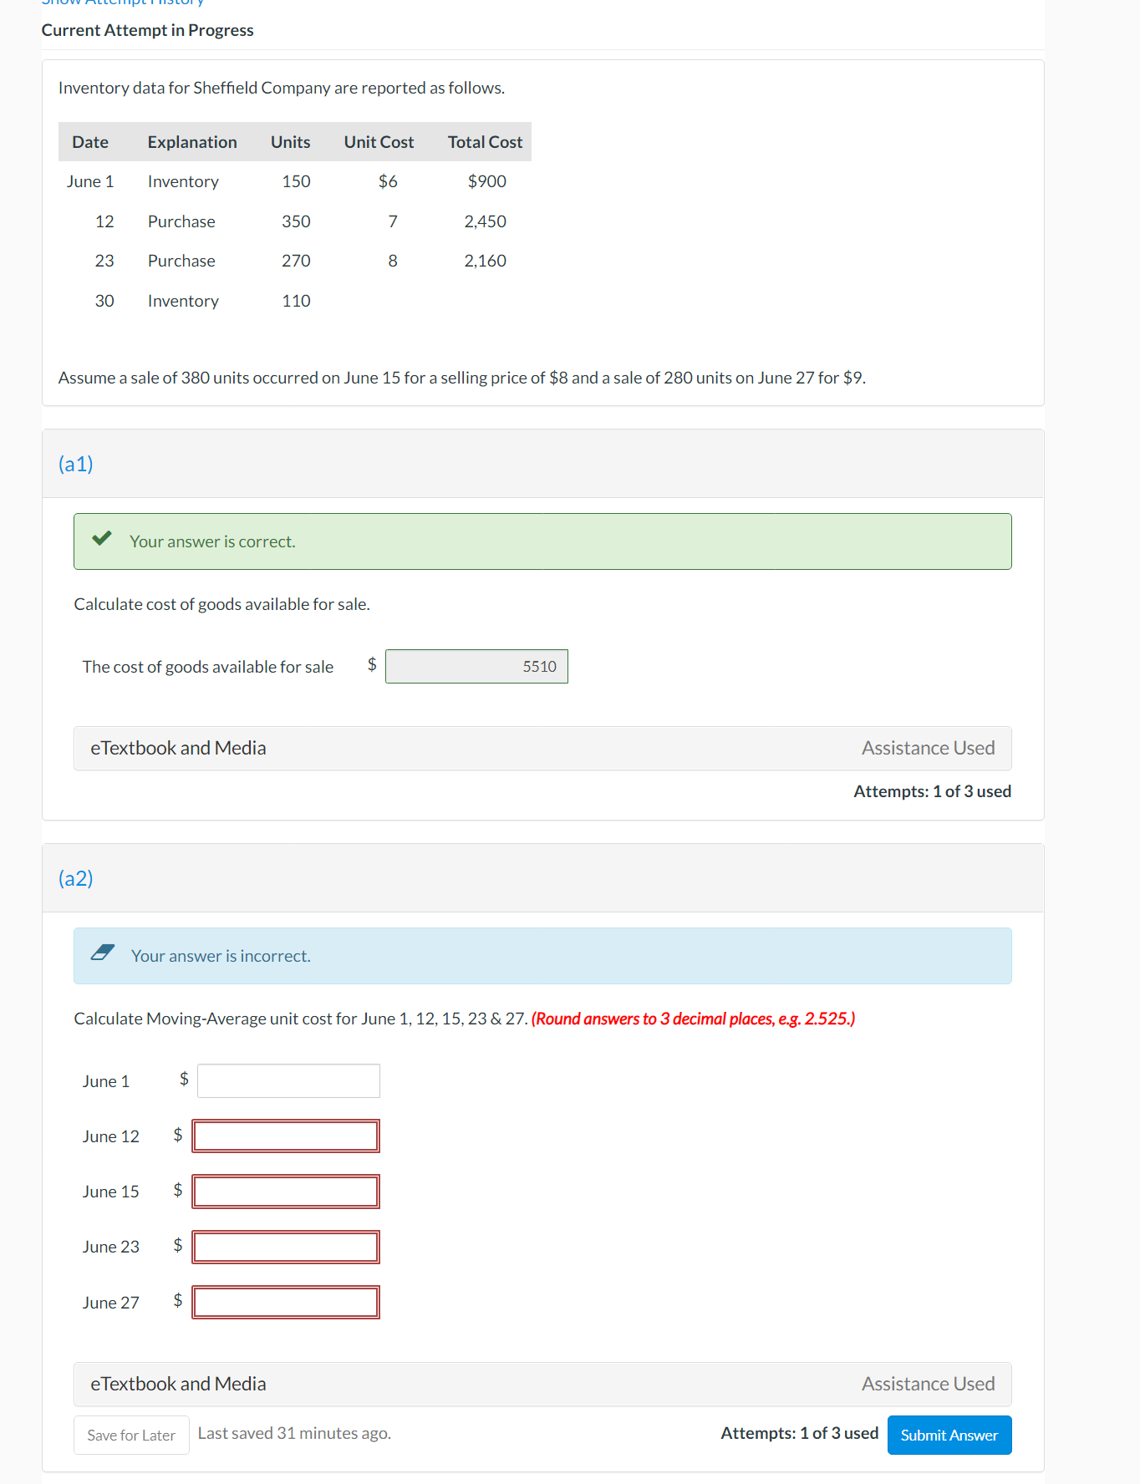The height and width of the screenshot is (1484, 1140).
Task: Click the June 12 unit cost field
Action: tap(286, 1136)
